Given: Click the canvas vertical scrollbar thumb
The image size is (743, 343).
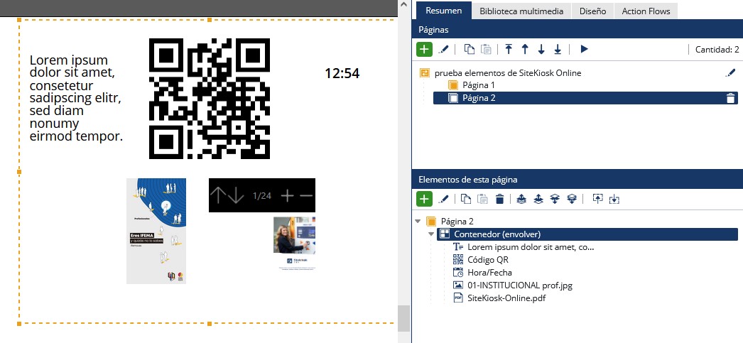Looking at the screenshot, I should coord(403,318).
